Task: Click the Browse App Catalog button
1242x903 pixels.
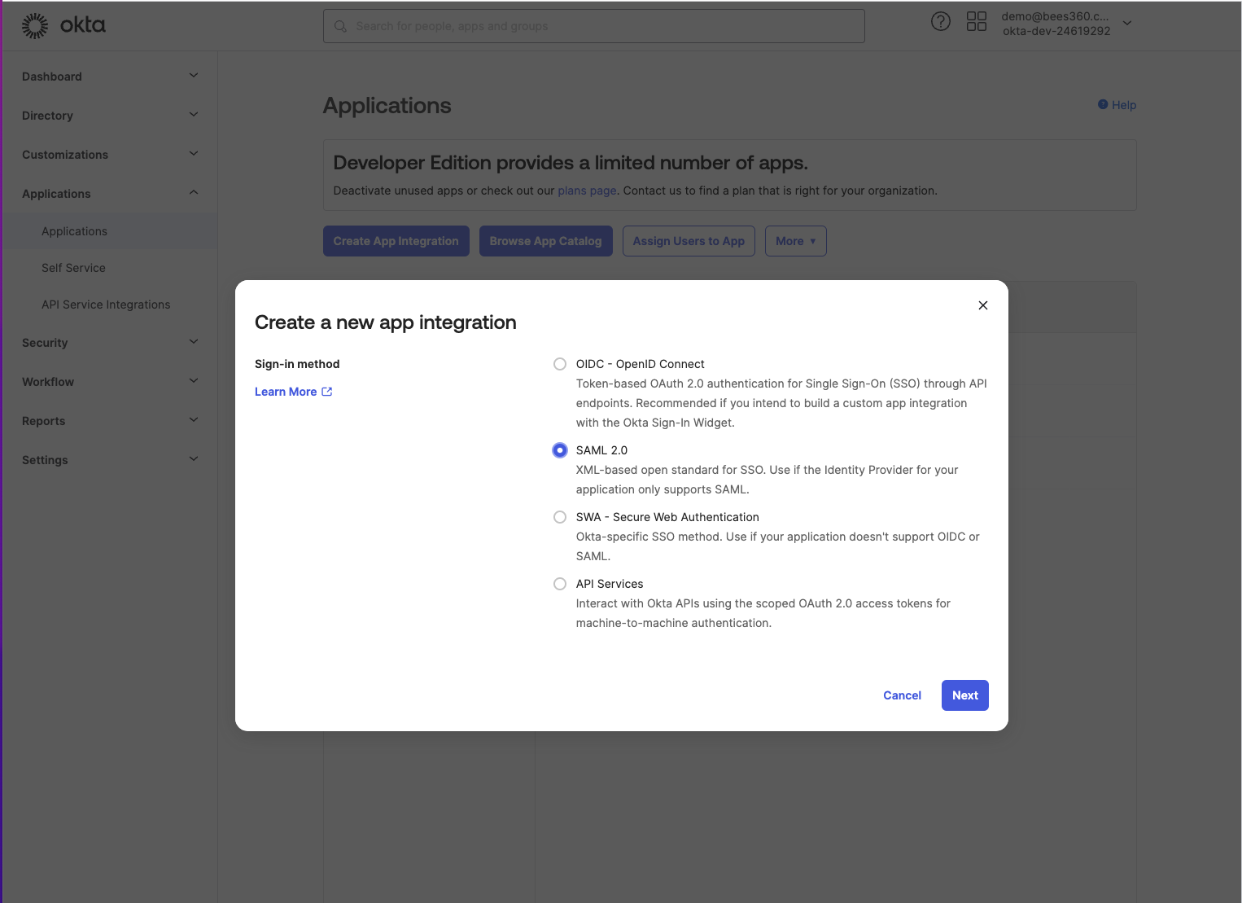Action: tap(545, 241)
